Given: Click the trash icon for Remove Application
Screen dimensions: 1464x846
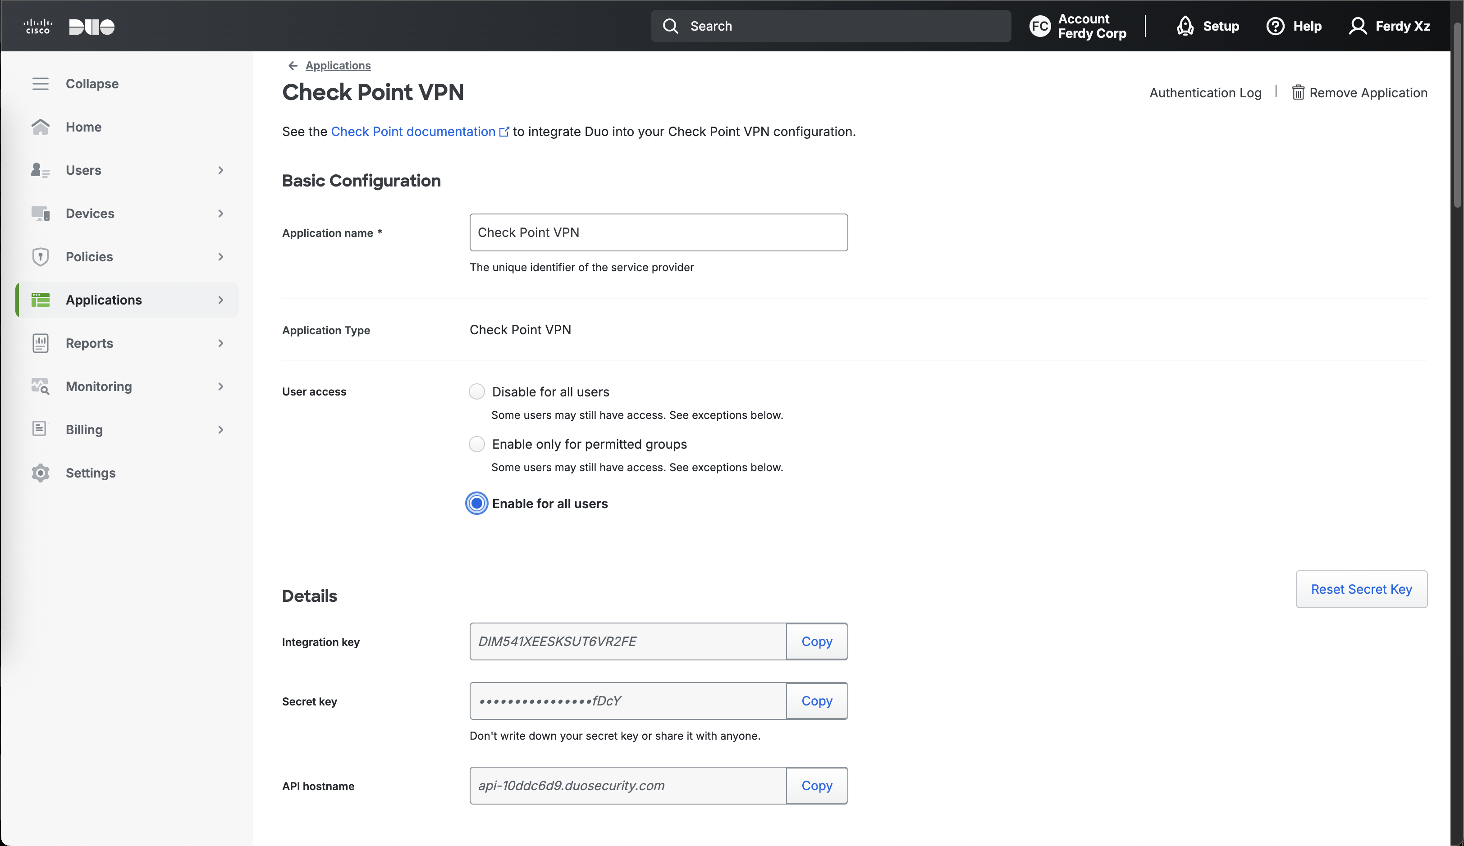Looking at the screenshot, I should (x=1298, y=93).
